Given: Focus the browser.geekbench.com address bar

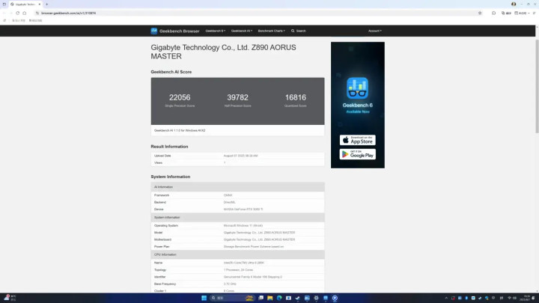Looking at the screenshot, I should click(x=258, y=13).
